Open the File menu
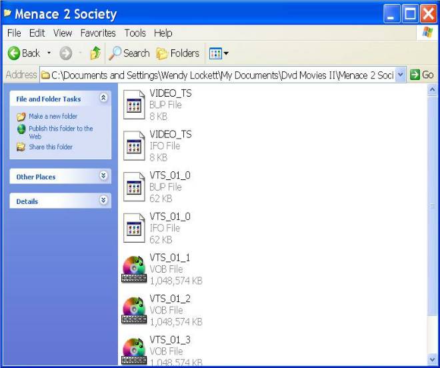Image resolution: width=440 pixels, height=368 pixels. [x=14, y=33]
